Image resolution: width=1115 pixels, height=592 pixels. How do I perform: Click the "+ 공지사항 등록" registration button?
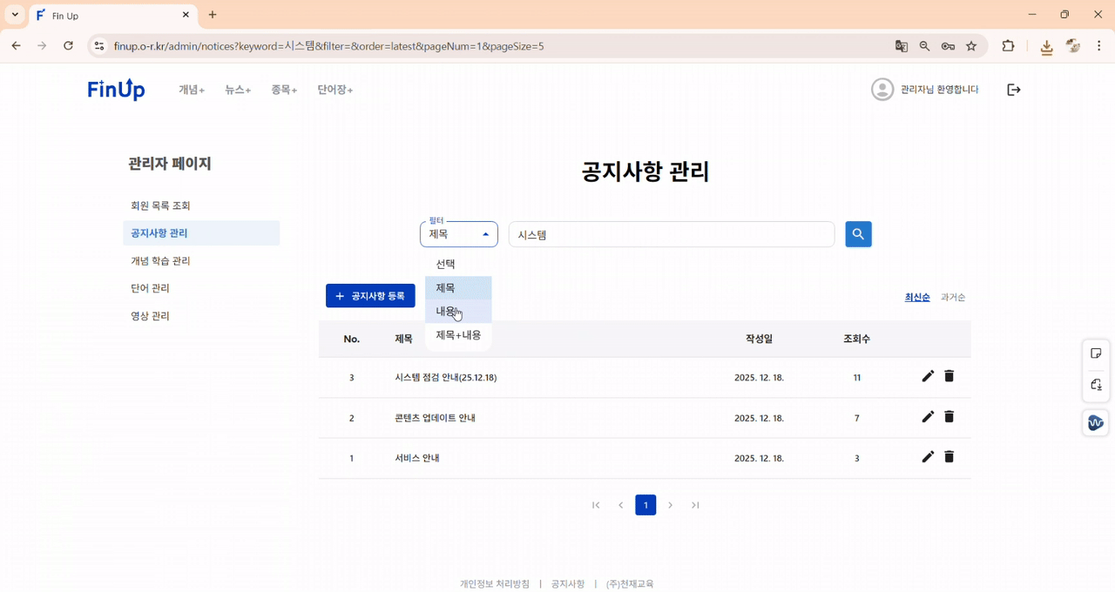point(370,295)
